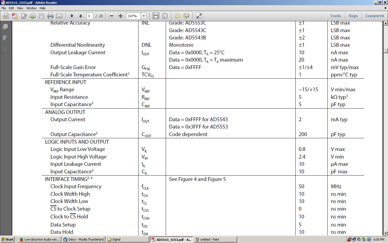Viewport: 388px width, 243px height.
Task: Open the File menu
Action: (4, 8)
